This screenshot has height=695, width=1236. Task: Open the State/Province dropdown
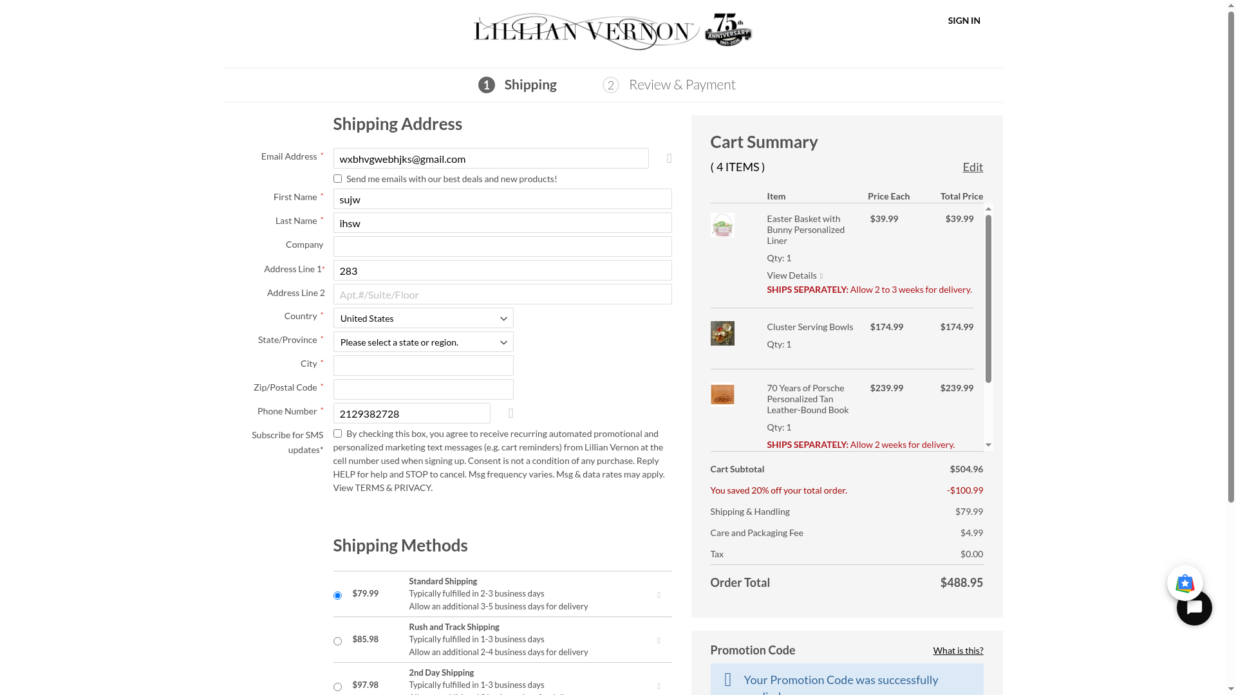423,342
